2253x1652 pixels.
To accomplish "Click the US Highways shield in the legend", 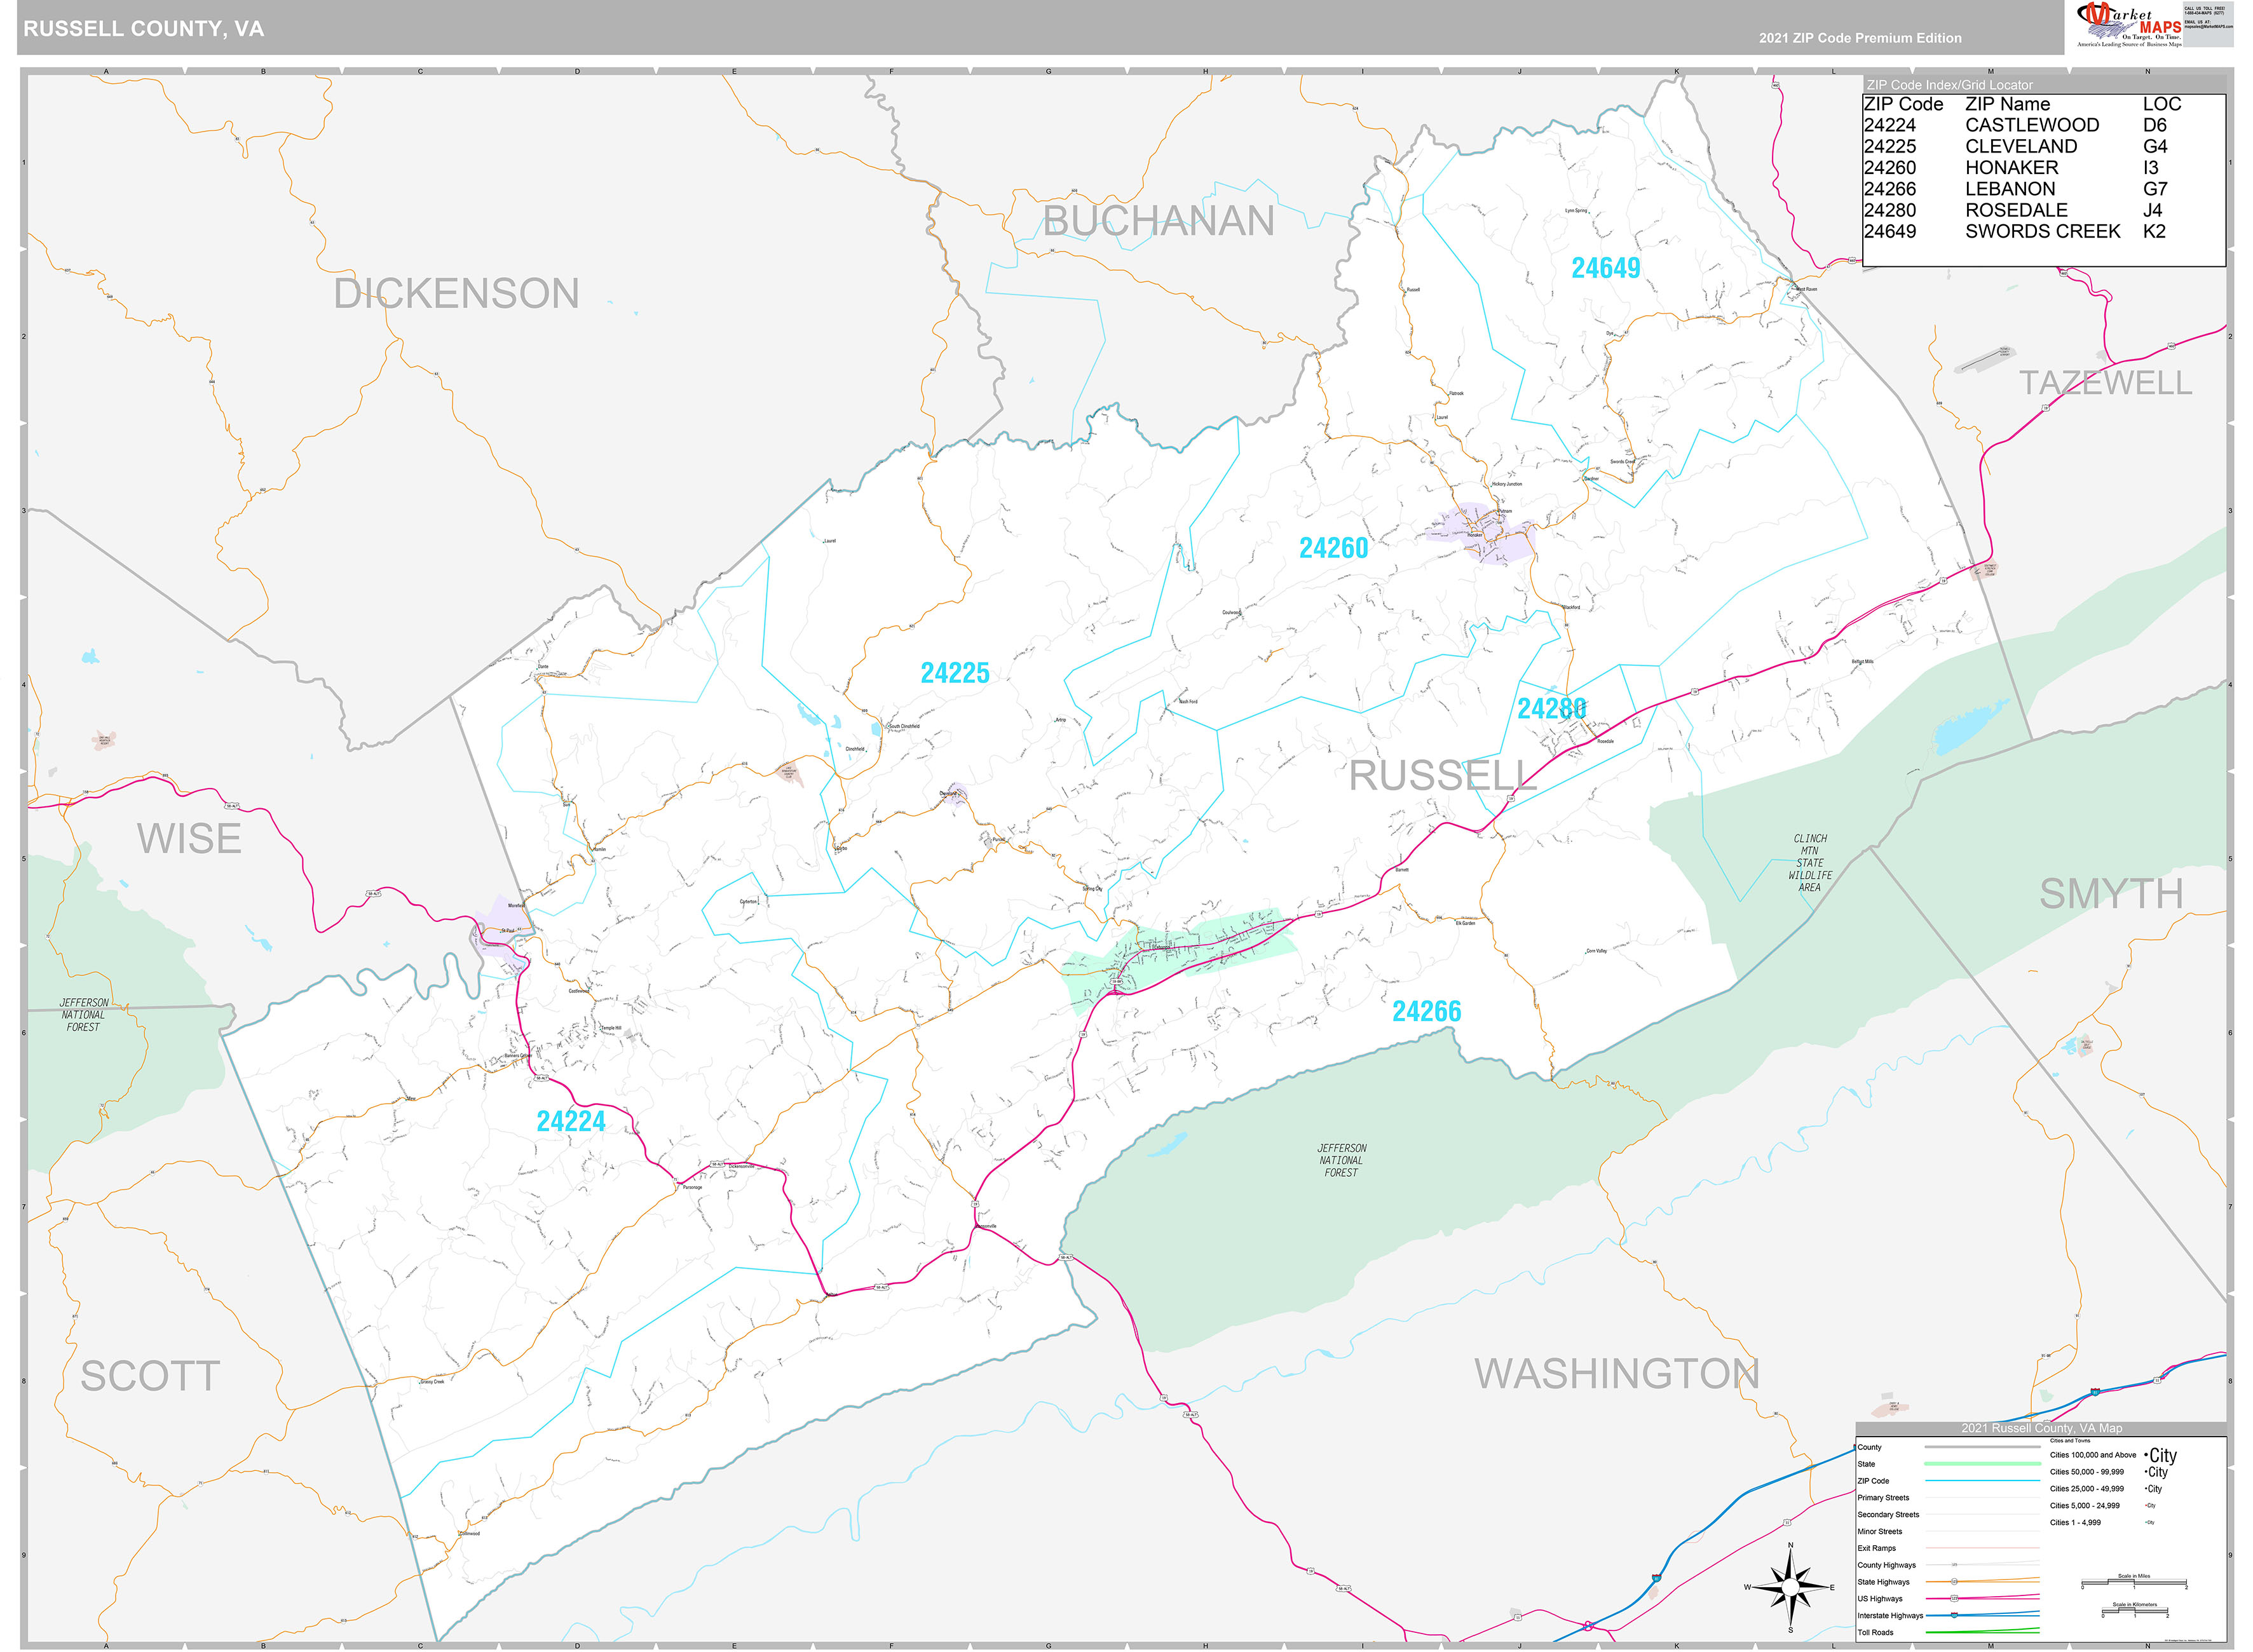I will [1955, 1599].
